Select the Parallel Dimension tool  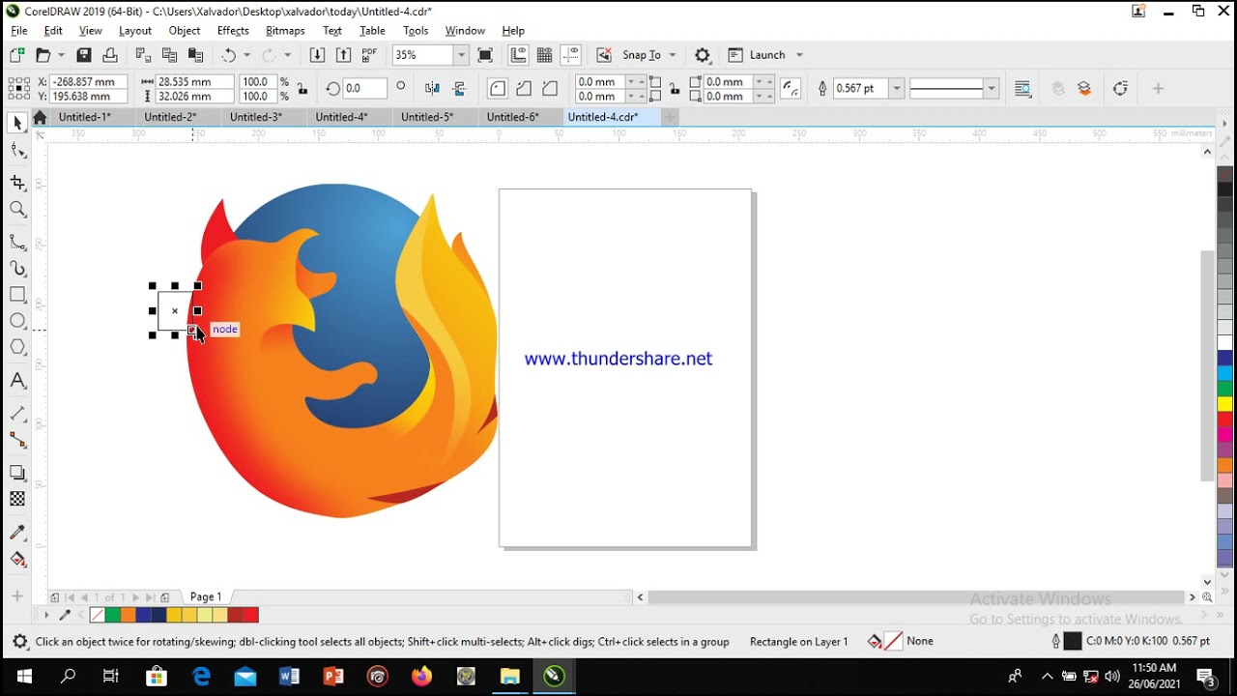(17, 413)
